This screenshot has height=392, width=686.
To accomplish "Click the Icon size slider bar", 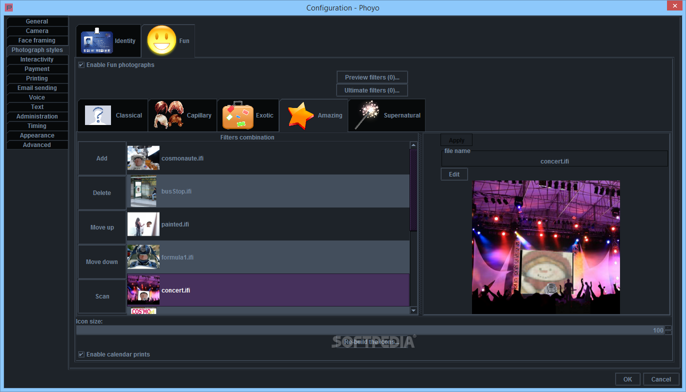I will click(x=370, y=330).
